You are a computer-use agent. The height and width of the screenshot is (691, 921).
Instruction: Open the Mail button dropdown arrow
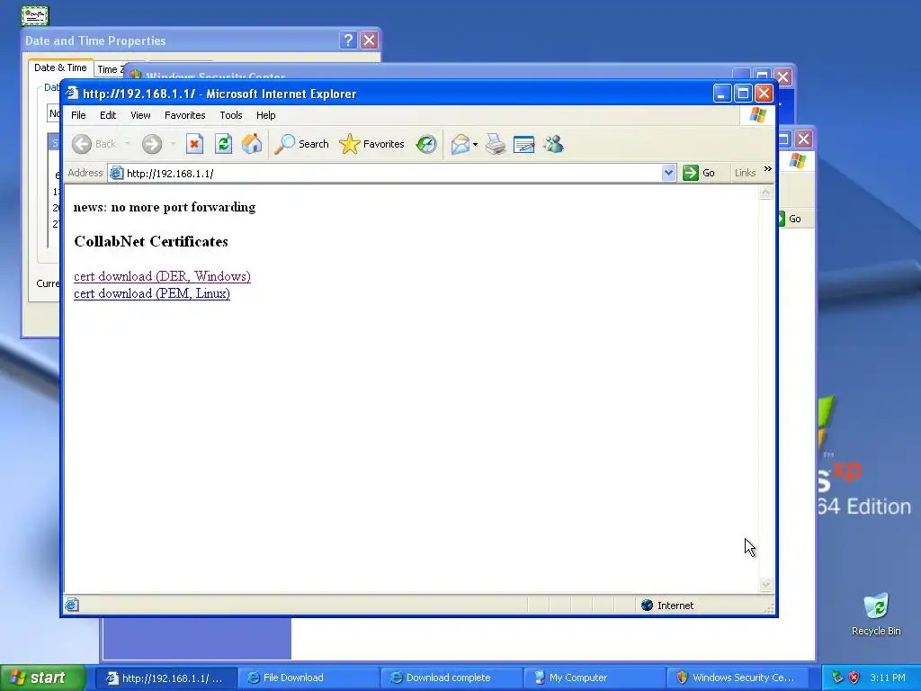[475, 144]
